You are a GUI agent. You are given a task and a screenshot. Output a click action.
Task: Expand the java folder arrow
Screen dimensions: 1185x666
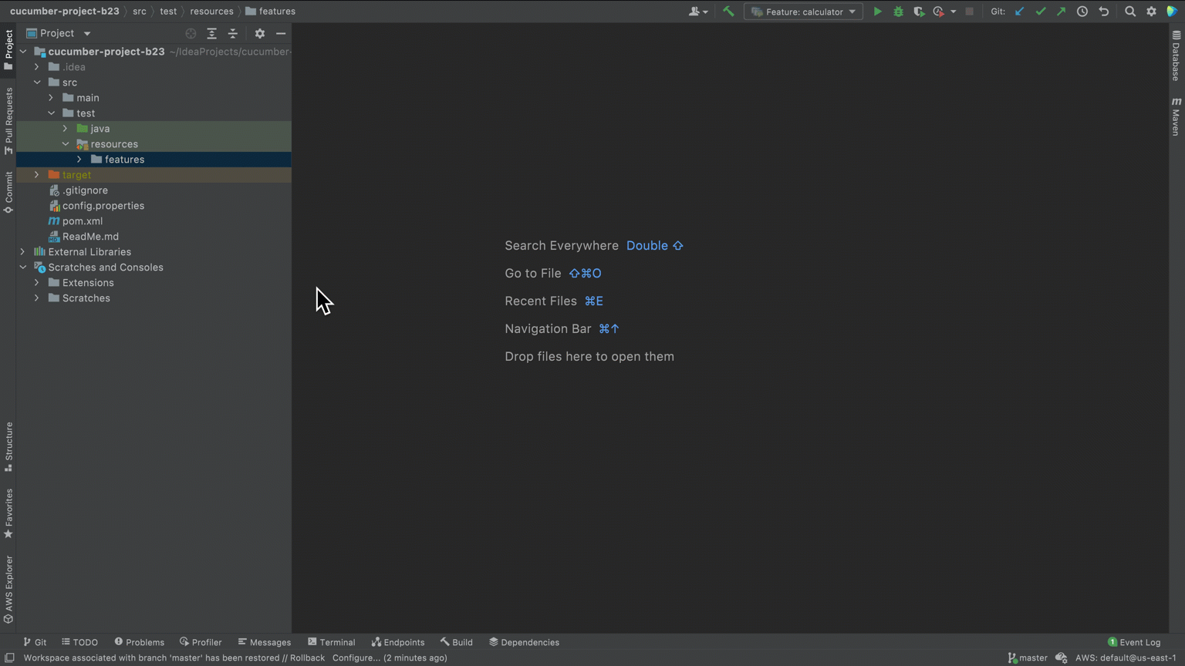(66, 129)
